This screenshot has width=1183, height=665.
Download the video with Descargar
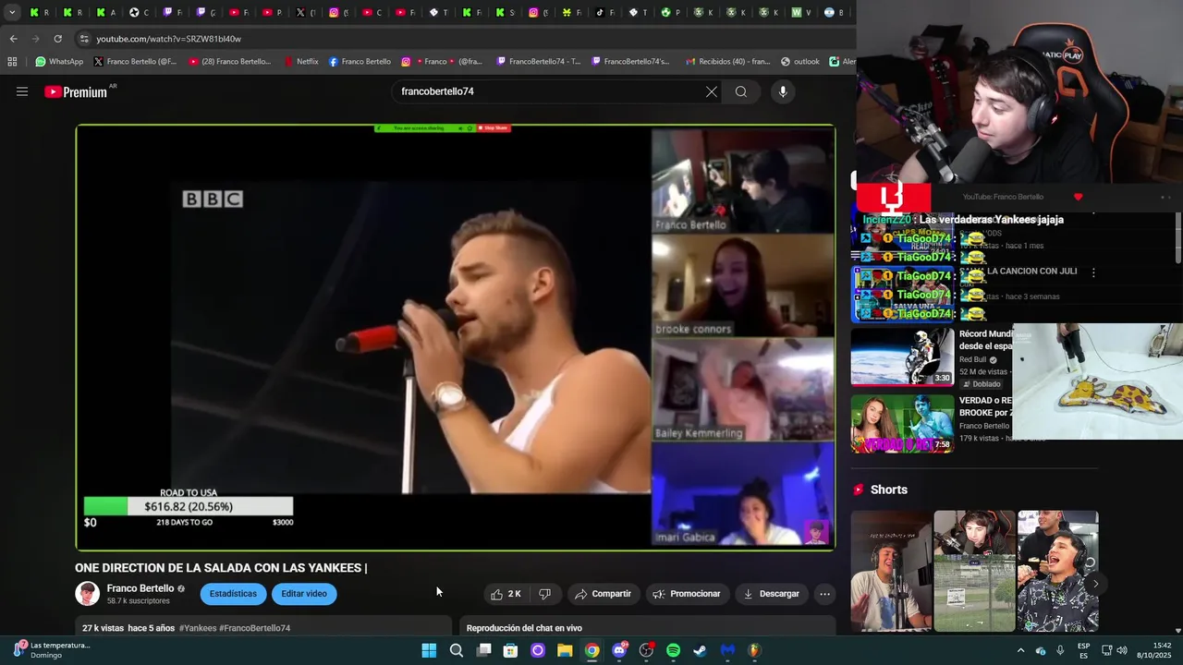[x=771, y=594]
